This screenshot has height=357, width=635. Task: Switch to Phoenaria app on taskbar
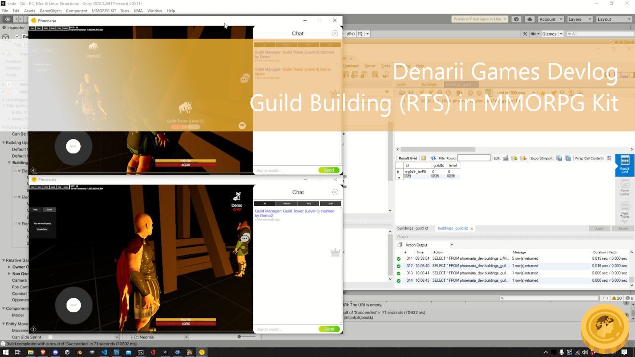click(x=202, y=352)
